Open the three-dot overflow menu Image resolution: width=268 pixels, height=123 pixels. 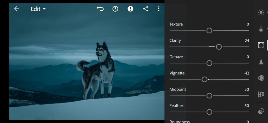[159, 9]
